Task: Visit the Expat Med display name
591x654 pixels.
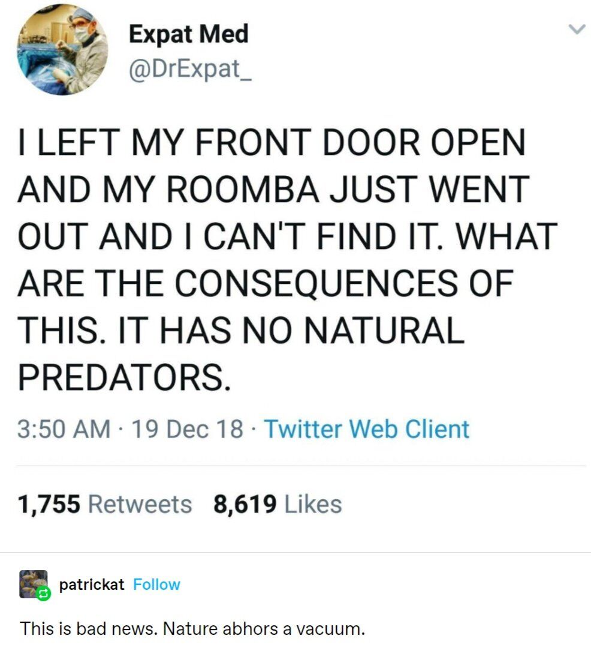Action: coord(188,34)
